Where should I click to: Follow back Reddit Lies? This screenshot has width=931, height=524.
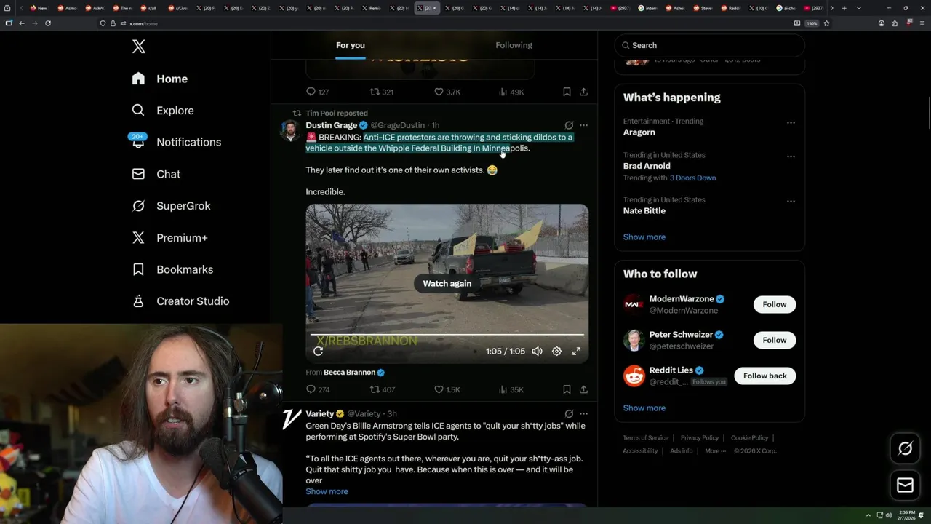765,376
